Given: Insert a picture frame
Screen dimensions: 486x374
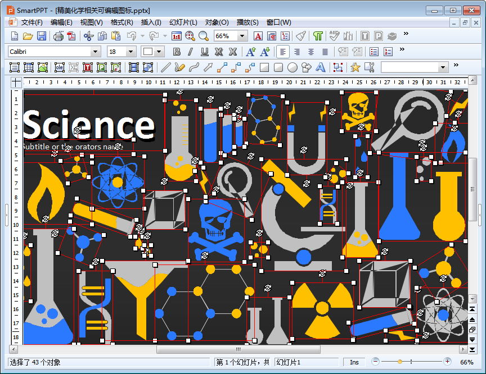Looking at the screenshot, I should [x=42, y=67].
